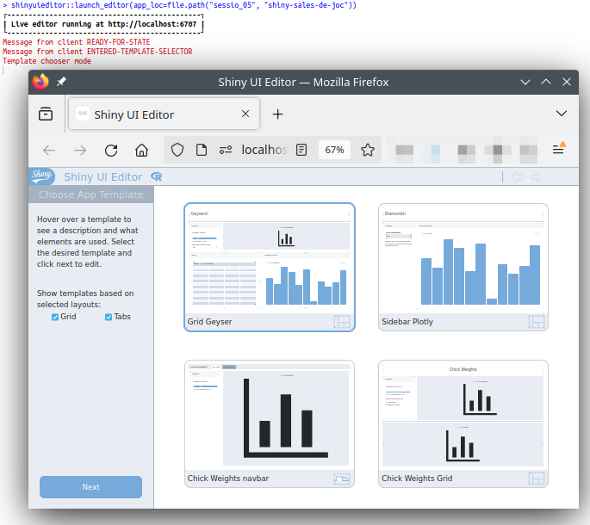Expand the list all tabs dropdown

pyautogui.click(x=562, y=114)
